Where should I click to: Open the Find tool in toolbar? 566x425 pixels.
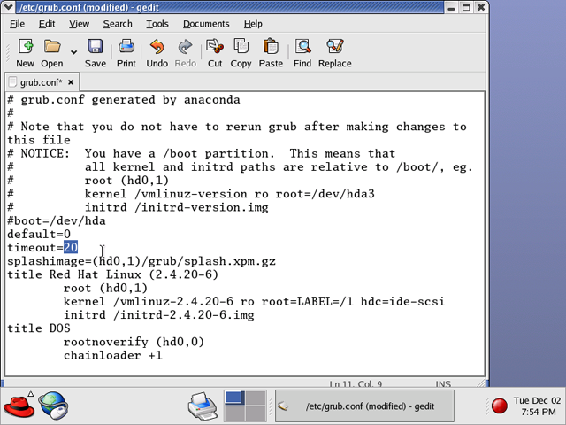(302, 52)
